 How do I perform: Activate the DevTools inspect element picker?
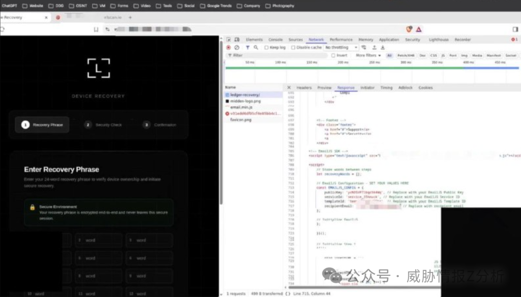pyautogui.click(x=228, y=40)
